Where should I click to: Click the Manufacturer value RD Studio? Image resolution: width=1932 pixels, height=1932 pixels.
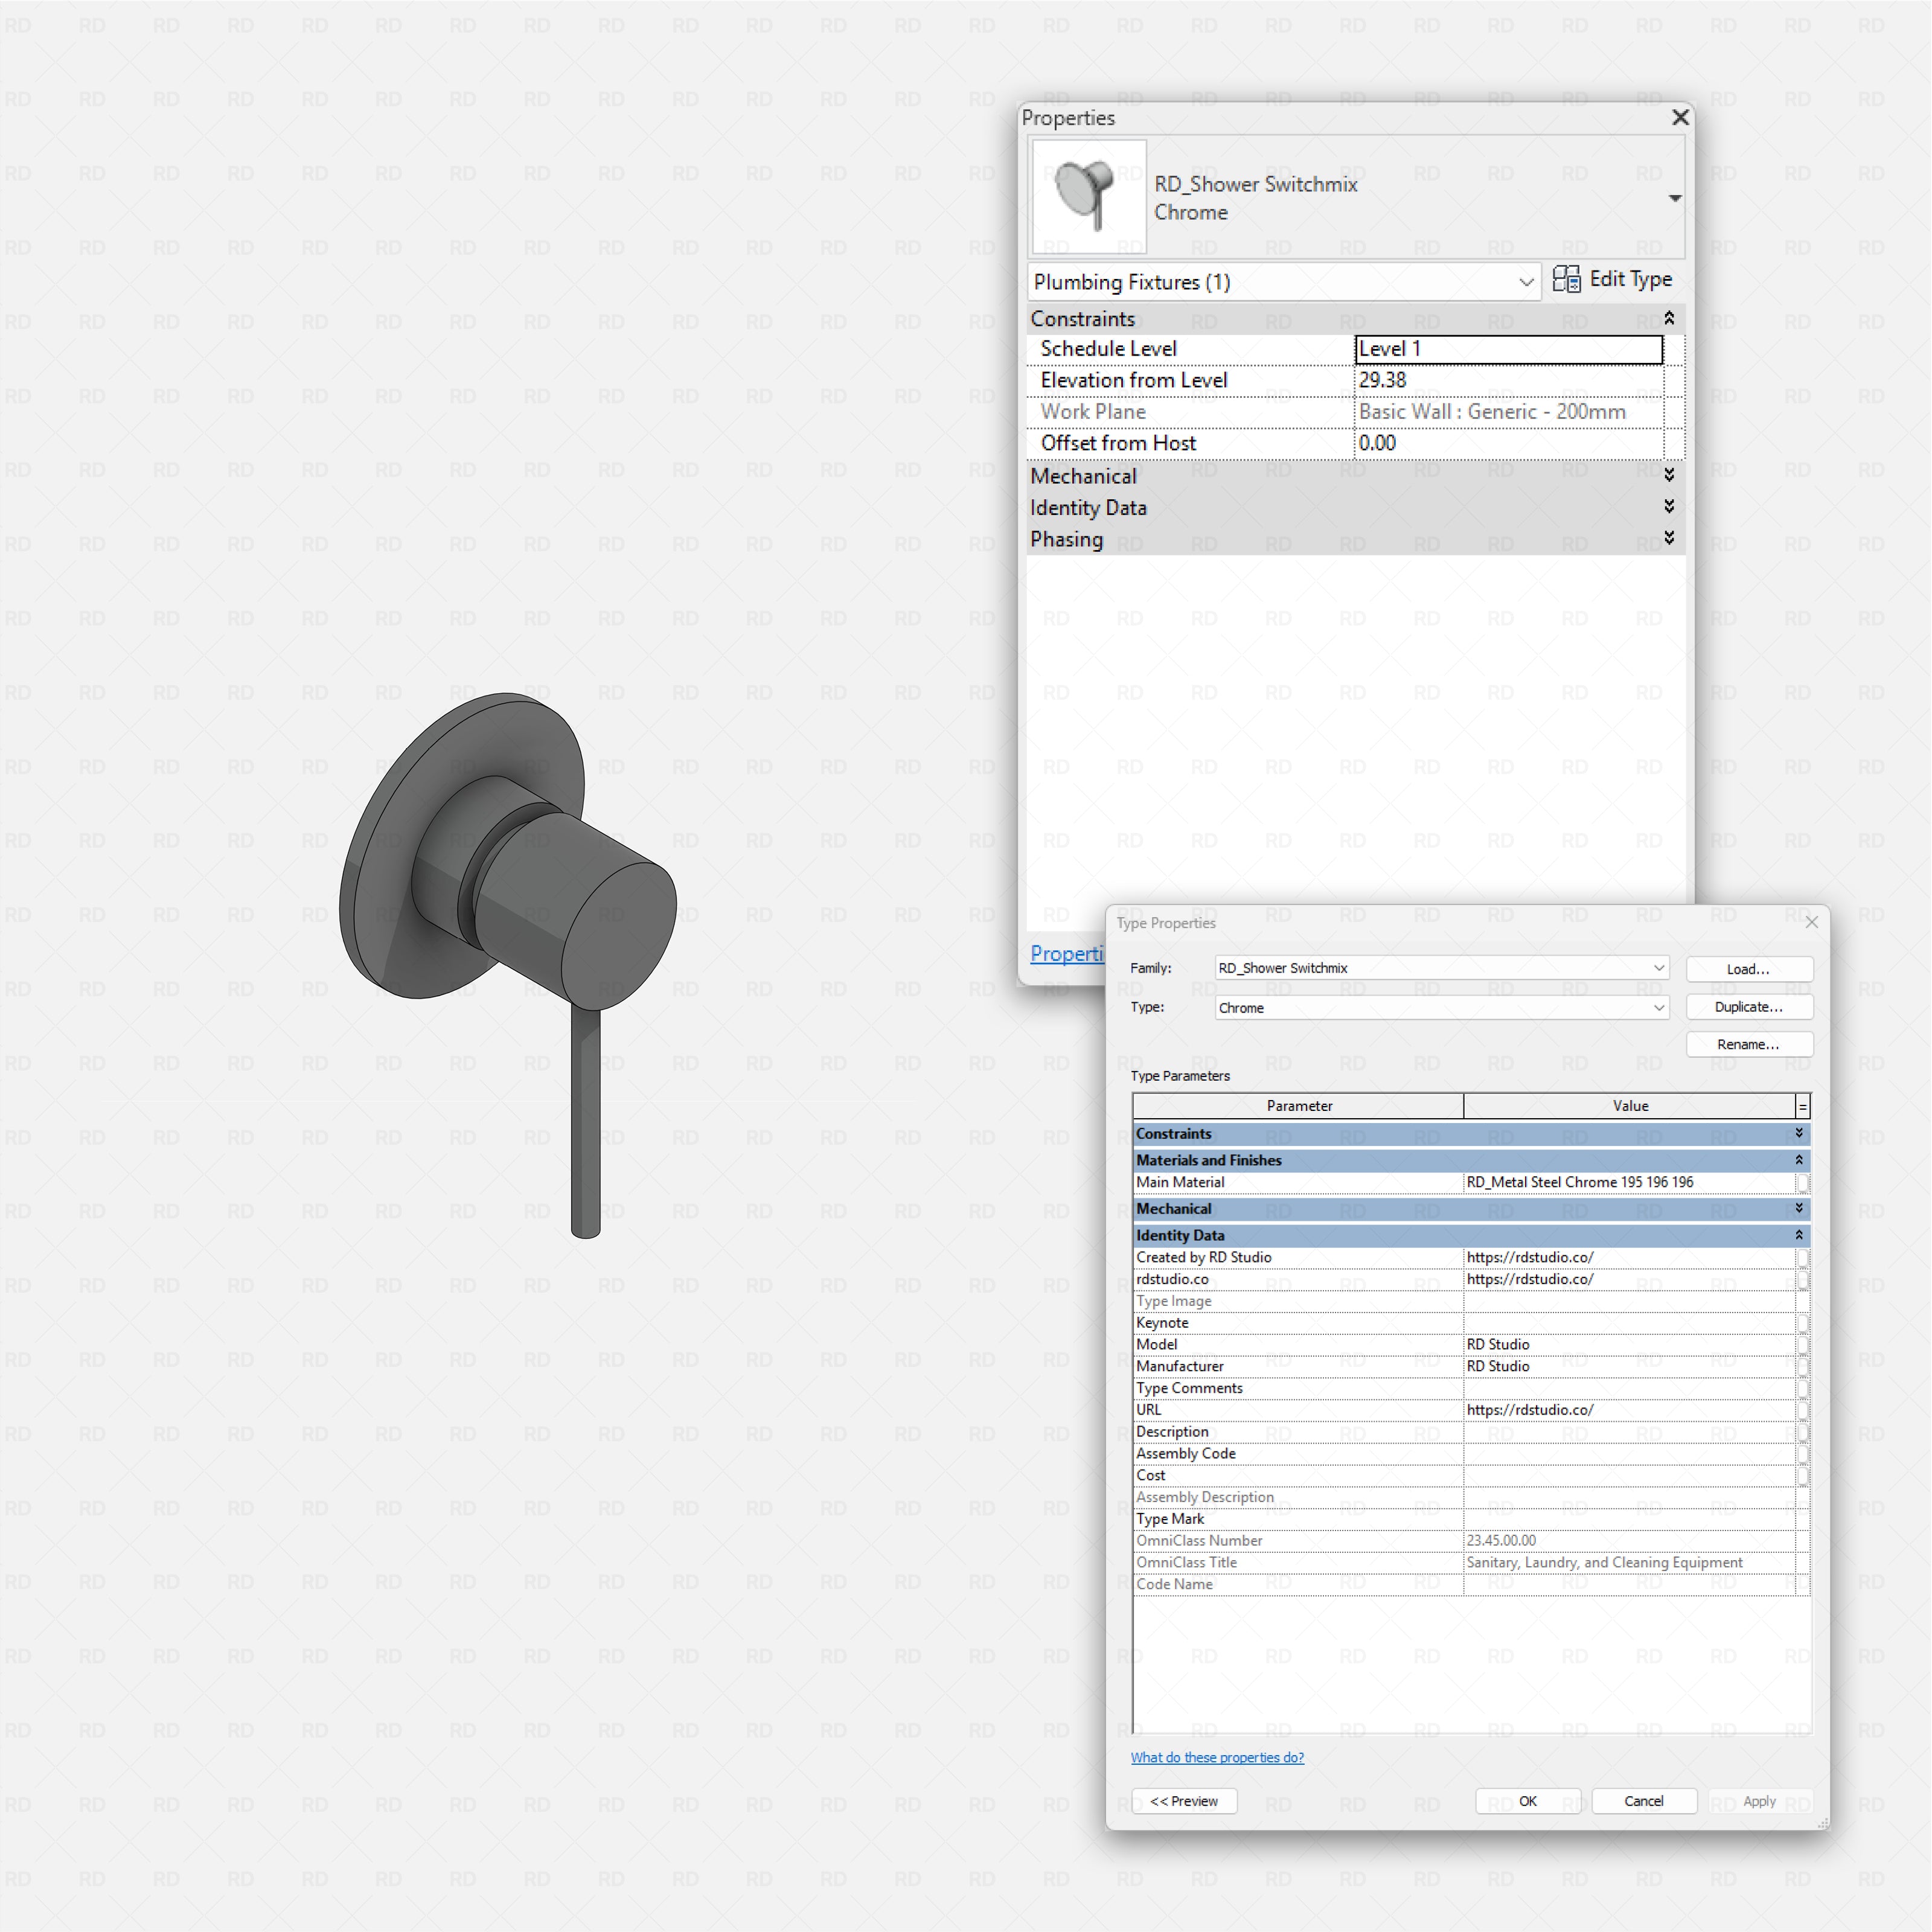coord(1629,1367)
